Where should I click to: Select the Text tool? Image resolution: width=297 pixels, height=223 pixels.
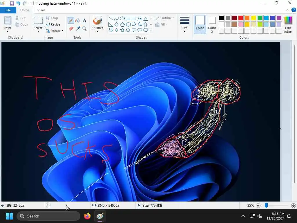pos(84,21)
